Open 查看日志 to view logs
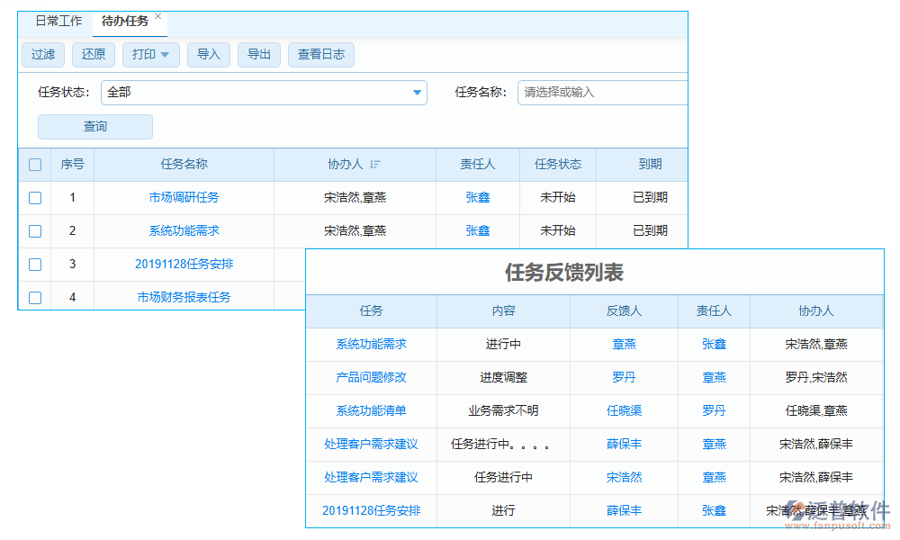The height and width of the screenshot is (540, 900). coord(321,55)
